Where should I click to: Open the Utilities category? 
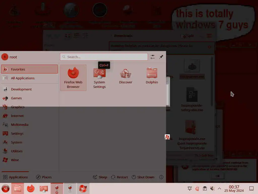29,151
